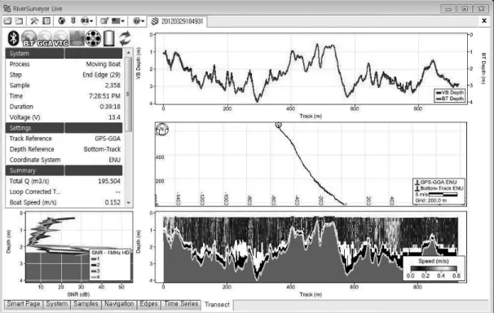Click the data panel scrollbar thumb
This screenshot has width=494, height=313.
128,94
